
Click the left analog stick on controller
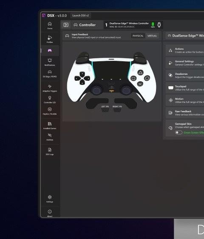[97, 90]
